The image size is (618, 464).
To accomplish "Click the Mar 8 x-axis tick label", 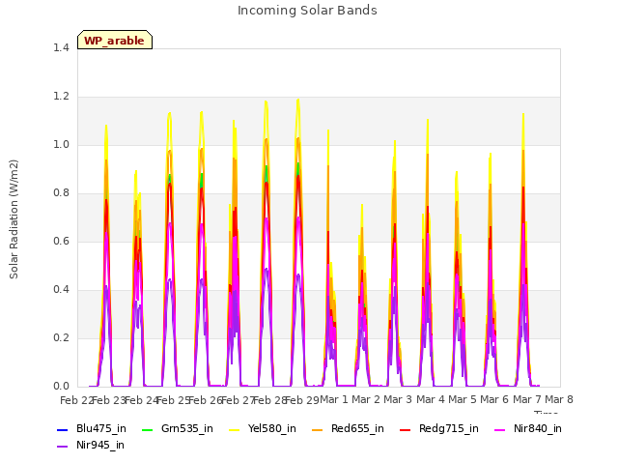I will (559, 399).
